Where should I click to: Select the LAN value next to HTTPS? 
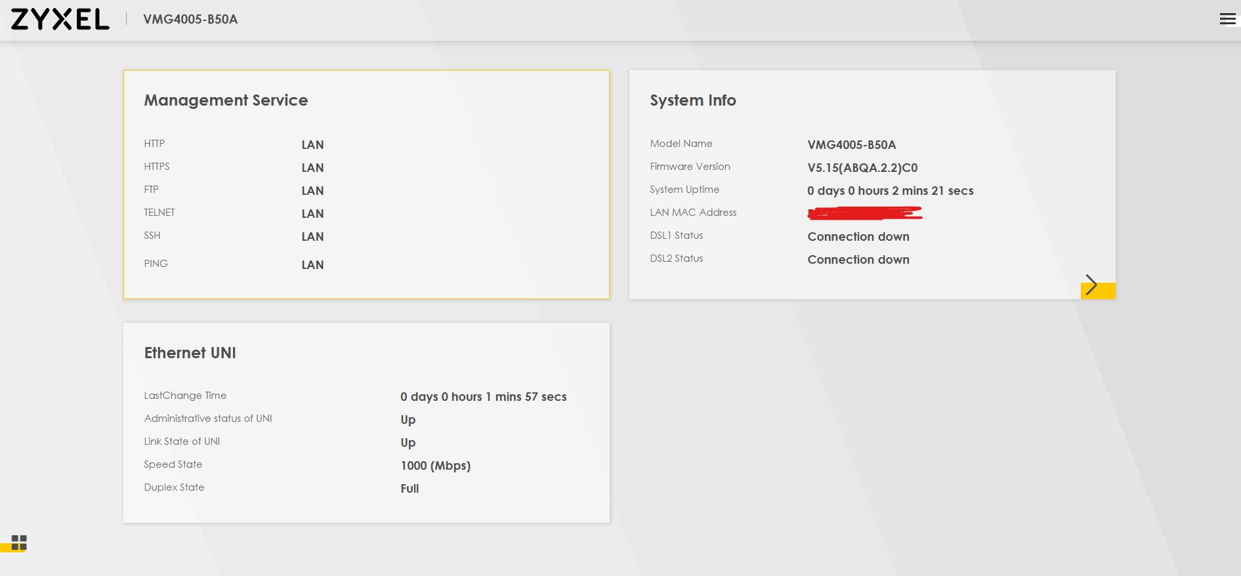click(312, 168)
